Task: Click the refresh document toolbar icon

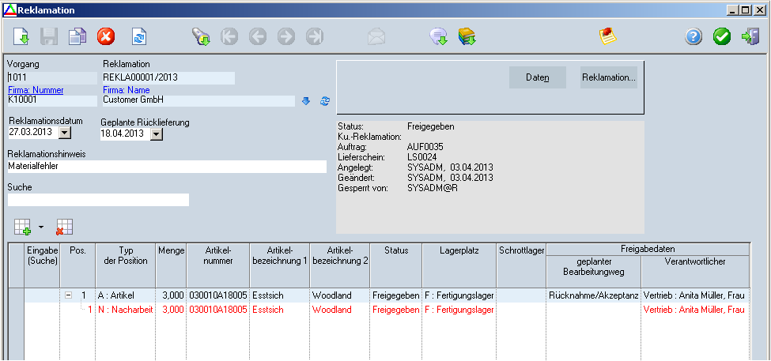Action: click(x=139, y=36)
